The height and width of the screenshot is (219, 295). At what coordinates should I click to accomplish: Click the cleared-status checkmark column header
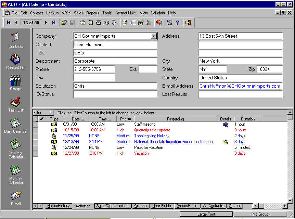pyautogui.click(x=41, y=119)
